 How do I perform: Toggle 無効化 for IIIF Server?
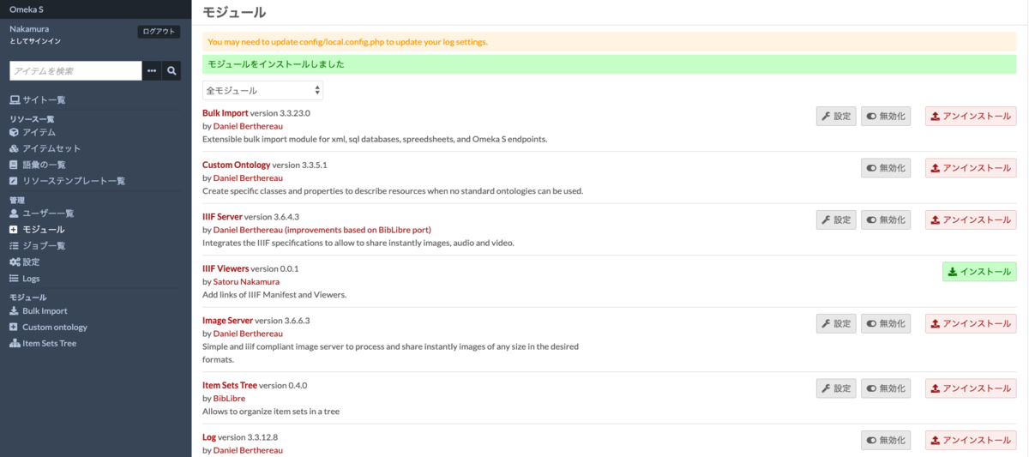coord(886,220)
